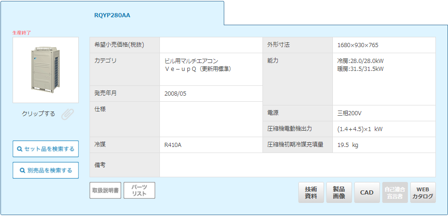Click the 19.5 kg refrigerant charge value
This screenshot has height=216, width=448.
tap(348, 145)
